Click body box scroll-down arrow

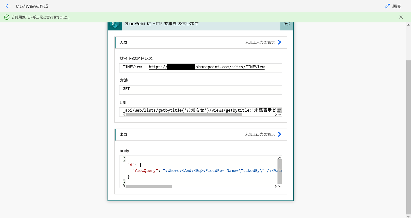[280, 186]
